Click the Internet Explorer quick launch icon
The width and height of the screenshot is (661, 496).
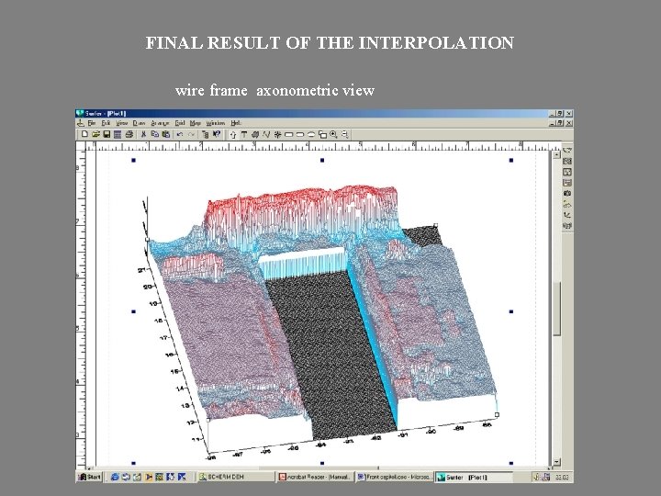tap(114, 477)
